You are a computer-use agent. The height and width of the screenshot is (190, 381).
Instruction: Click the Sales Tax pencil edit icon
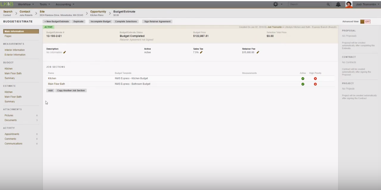click(201, 52)
